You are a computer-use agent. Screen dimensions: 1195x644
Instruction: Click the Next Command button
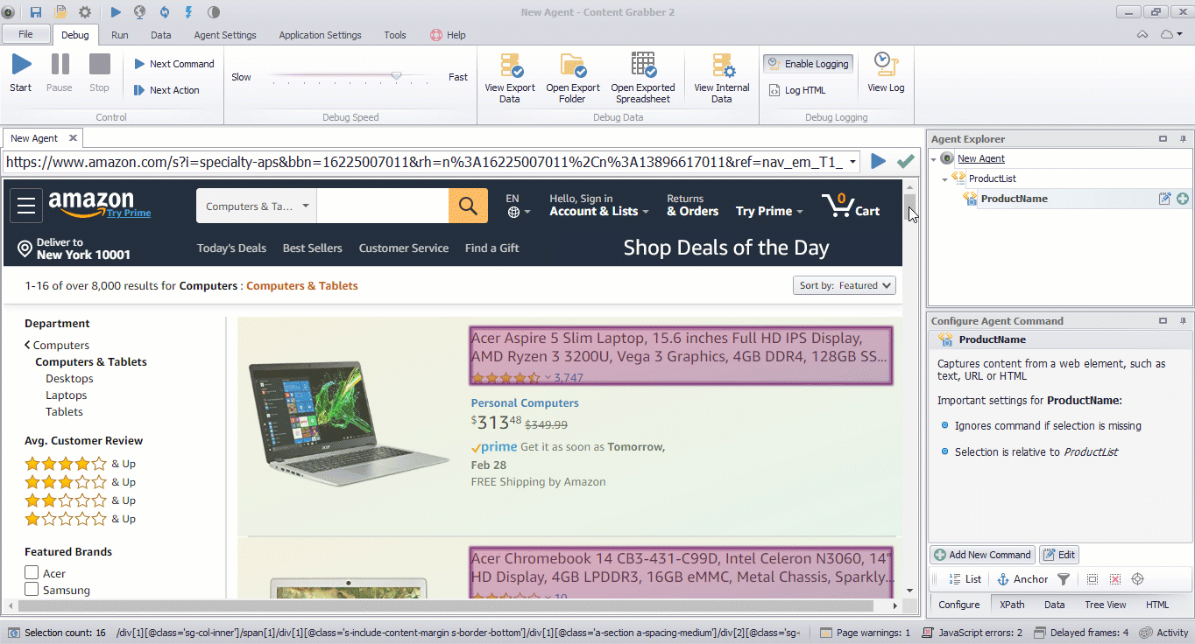[x=173, y=64]
